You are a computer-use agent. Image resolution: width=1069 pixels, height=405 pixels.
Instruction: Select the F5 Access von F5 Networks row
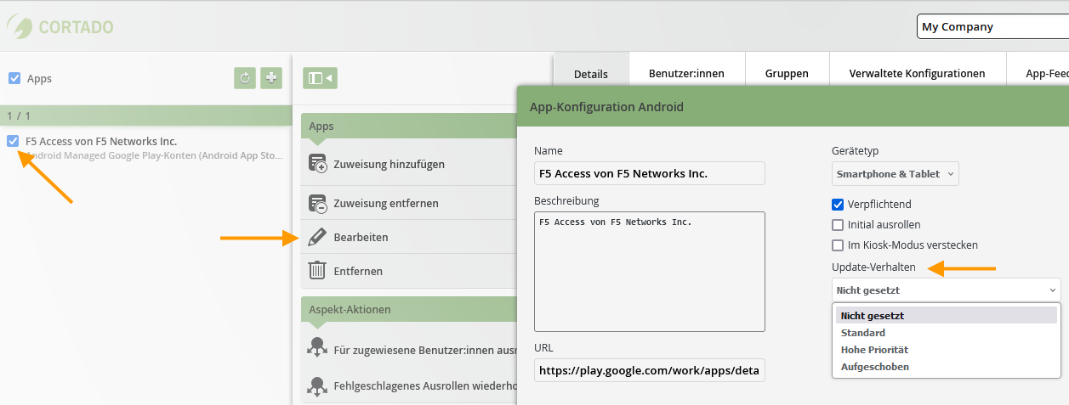pyautogui.click(x=145, y=149)
